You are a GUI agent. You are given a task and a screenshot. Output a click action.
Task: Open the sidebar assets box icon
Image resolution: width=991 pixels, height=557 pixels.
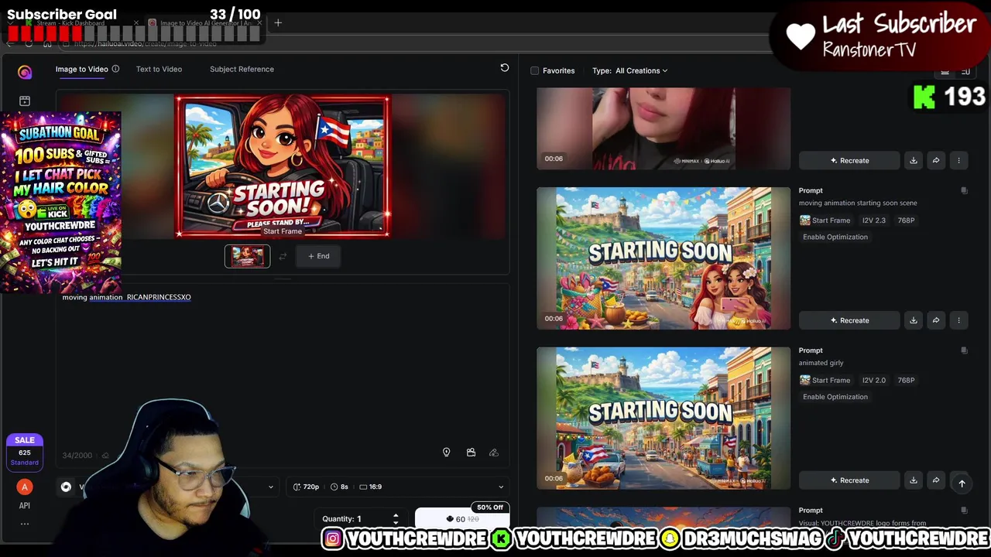(25, 101)
